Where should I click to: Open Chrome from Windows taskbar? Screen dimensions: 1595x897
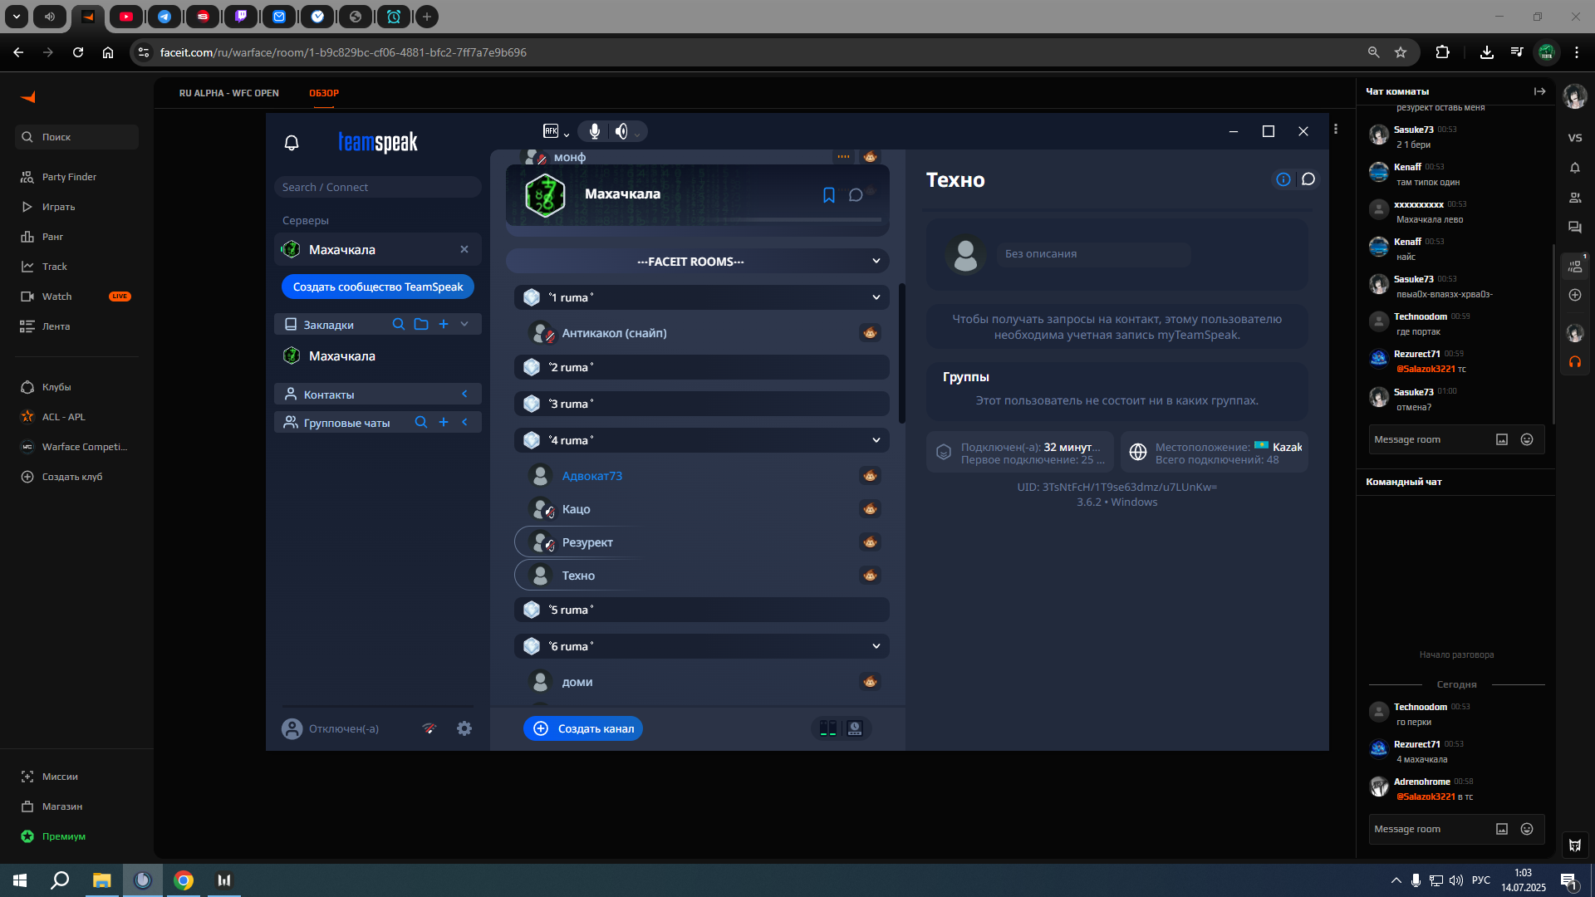[x=184, y=880]
